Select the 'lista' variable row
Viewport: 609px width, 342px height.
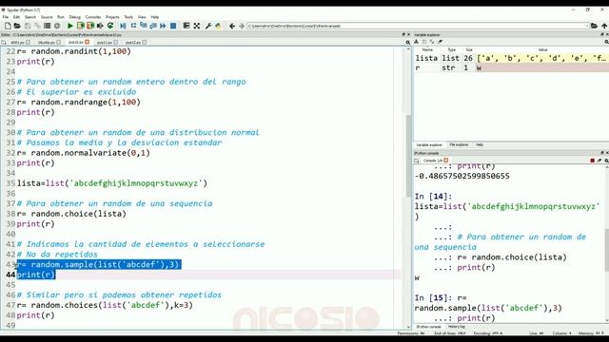tap(511, 58)
